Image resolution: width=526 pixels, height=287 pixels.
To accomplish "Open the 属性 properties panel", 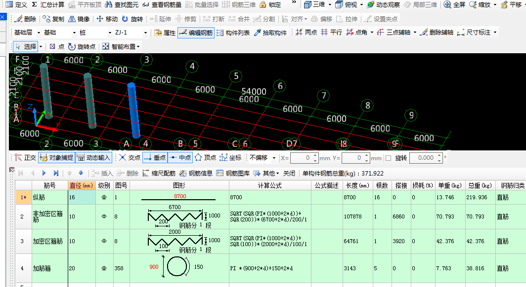I will (x=165, y=33).
